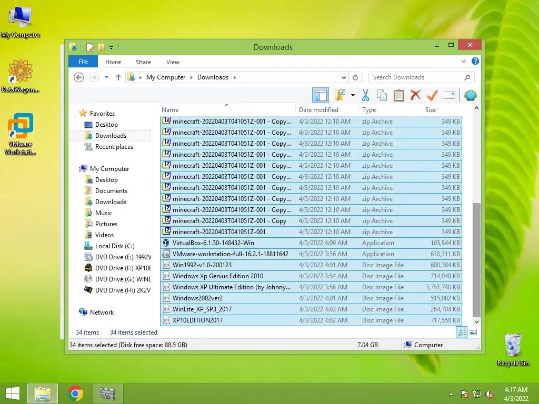Click the vertical scrollbar thumb

click(x=476, y=260)
